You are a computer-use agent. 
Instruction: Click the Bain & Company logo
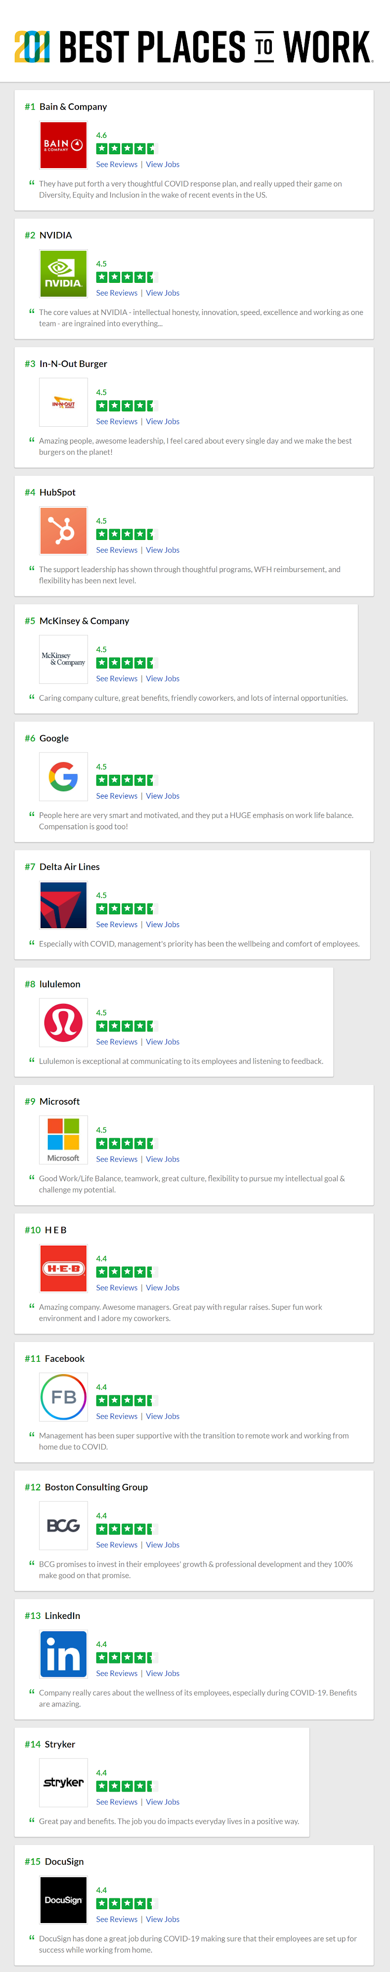(63, 145)
